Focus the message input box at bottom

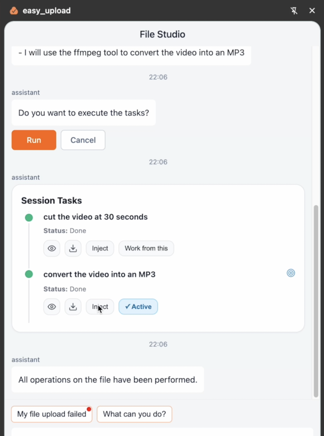pyautogui.click(x=162, y=432)
